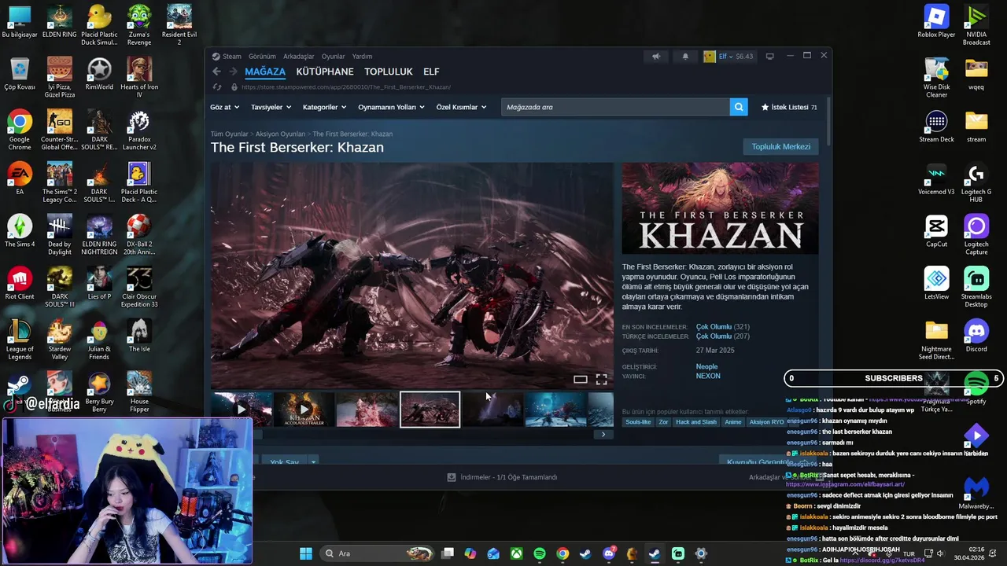Open Dead by Daylight desktop icon
The width and height of the screenshot is (1007, 566).
(x=59, y=235)
